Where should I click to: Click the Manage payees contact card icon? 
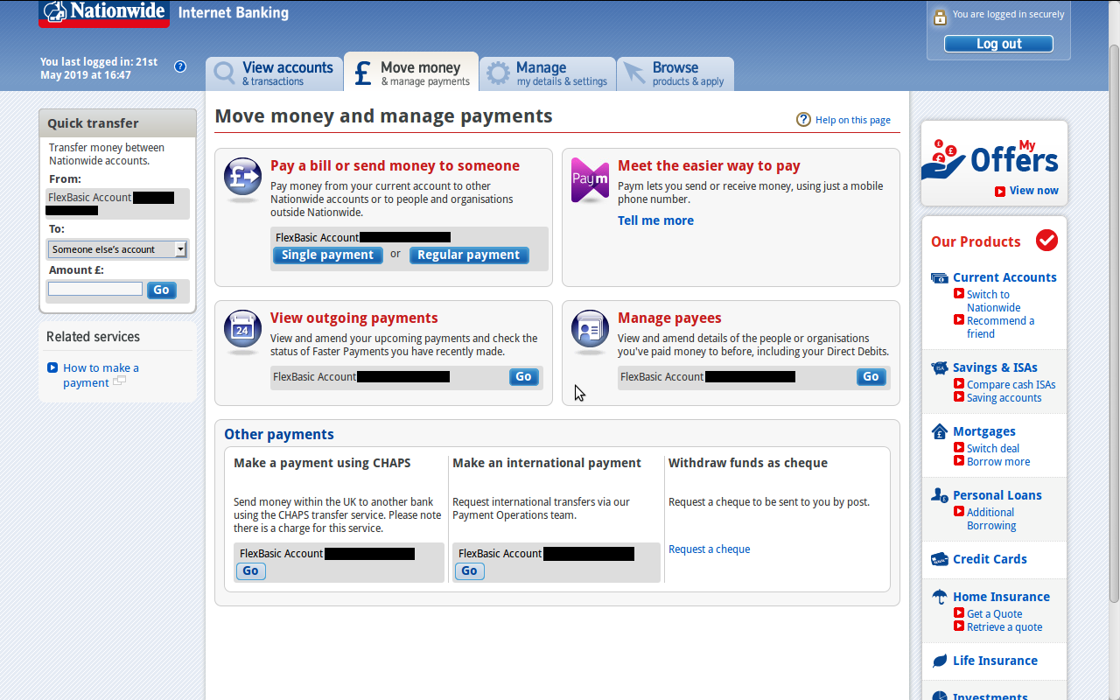pyautogui.click(x=590, y=330)
